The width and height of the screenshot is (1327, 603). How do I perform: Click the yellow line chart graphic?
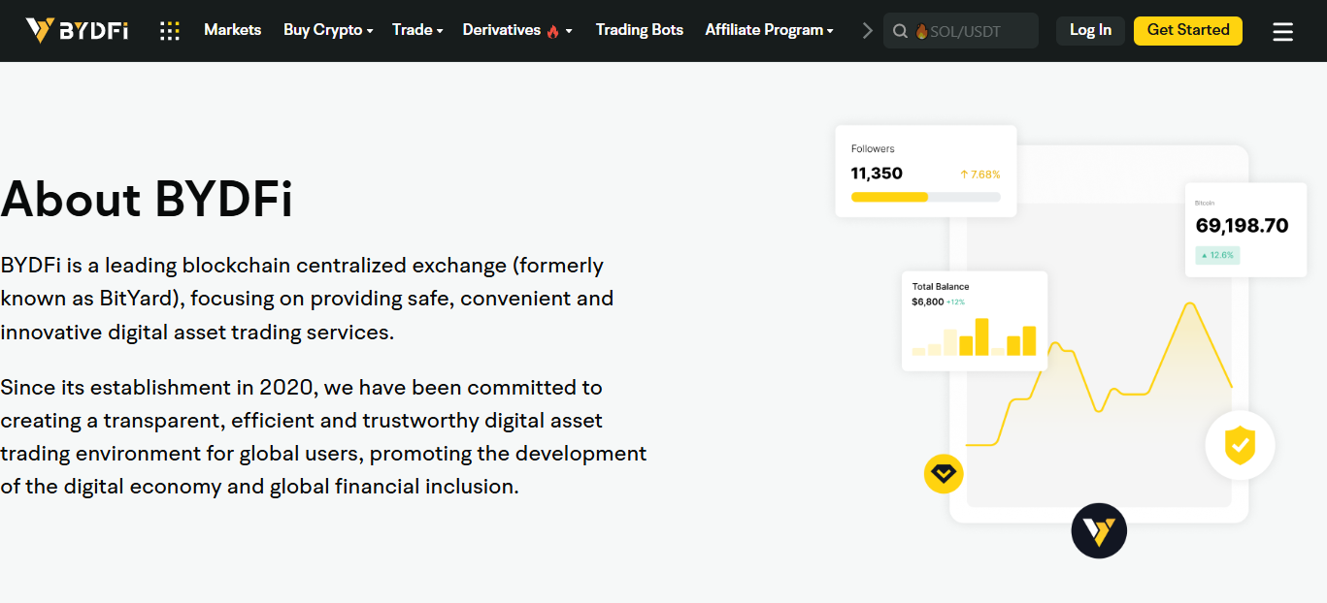coord(1099,374)
